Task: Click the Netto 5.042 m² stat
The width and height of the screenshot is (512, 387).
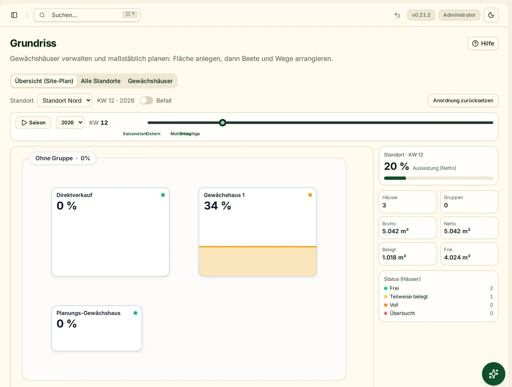Action: (469, 228)
